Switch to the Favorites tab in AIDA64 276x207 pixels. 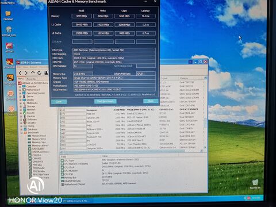tap(32, 79)
